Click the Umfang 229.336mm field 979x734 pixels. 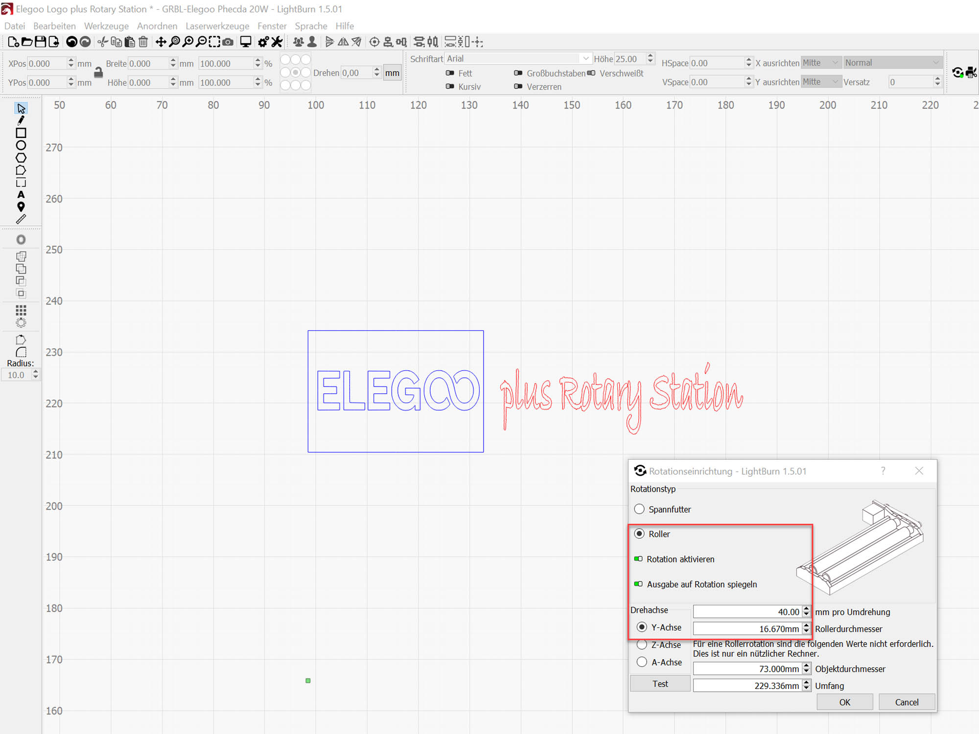[x=747, y=686]
